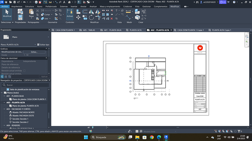Toggle sort ascending in Propiedades footer

(x=6, y=76)
